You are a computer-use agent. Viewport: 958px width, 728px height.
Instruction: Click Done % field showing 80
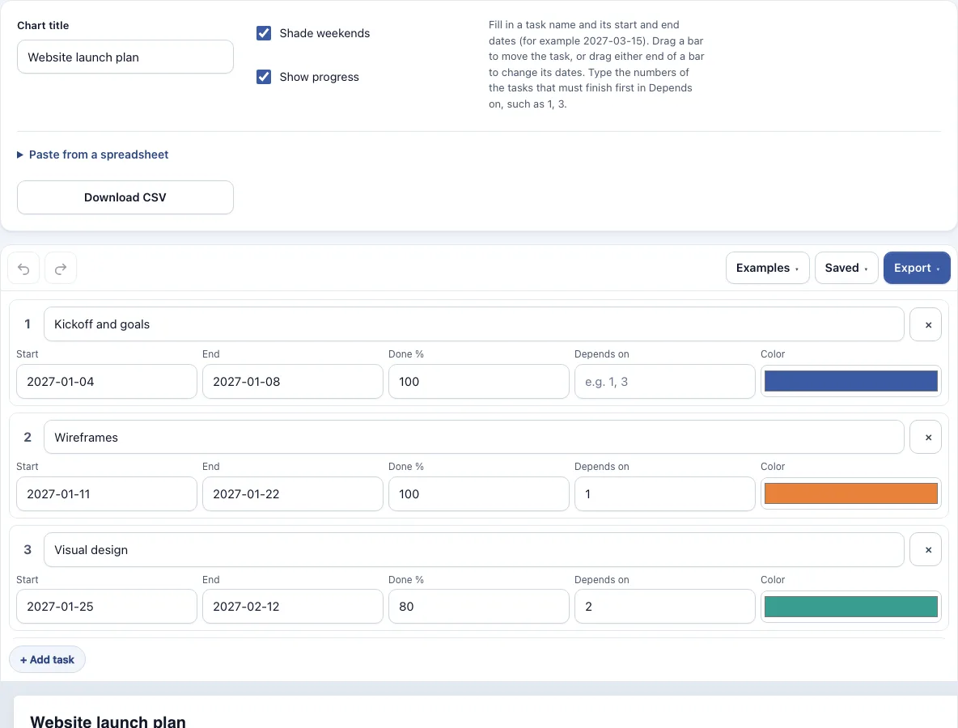(478, 607)
